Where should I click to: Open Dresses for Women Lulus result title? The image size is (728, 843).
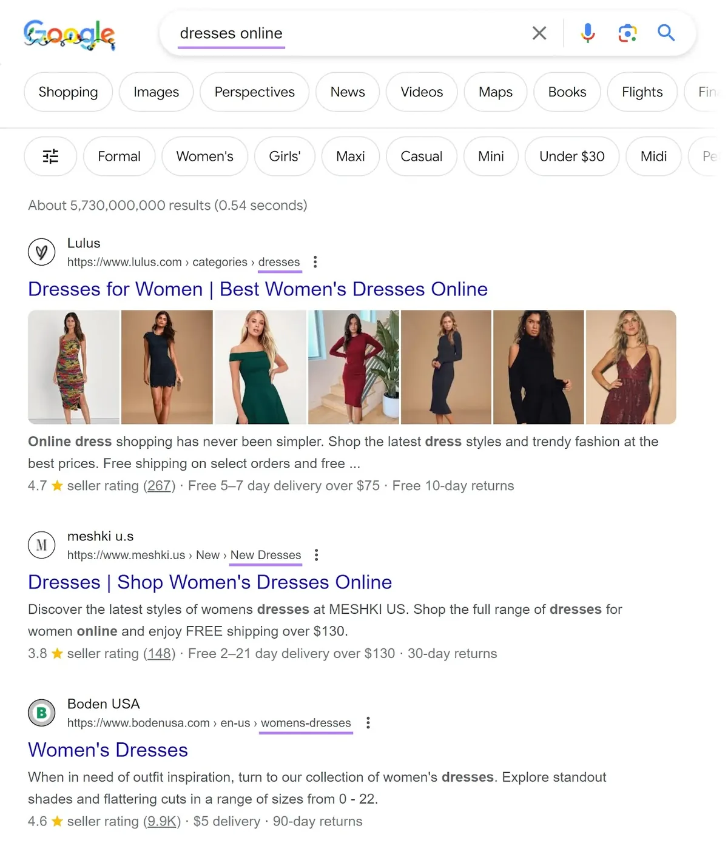(258, 289)
